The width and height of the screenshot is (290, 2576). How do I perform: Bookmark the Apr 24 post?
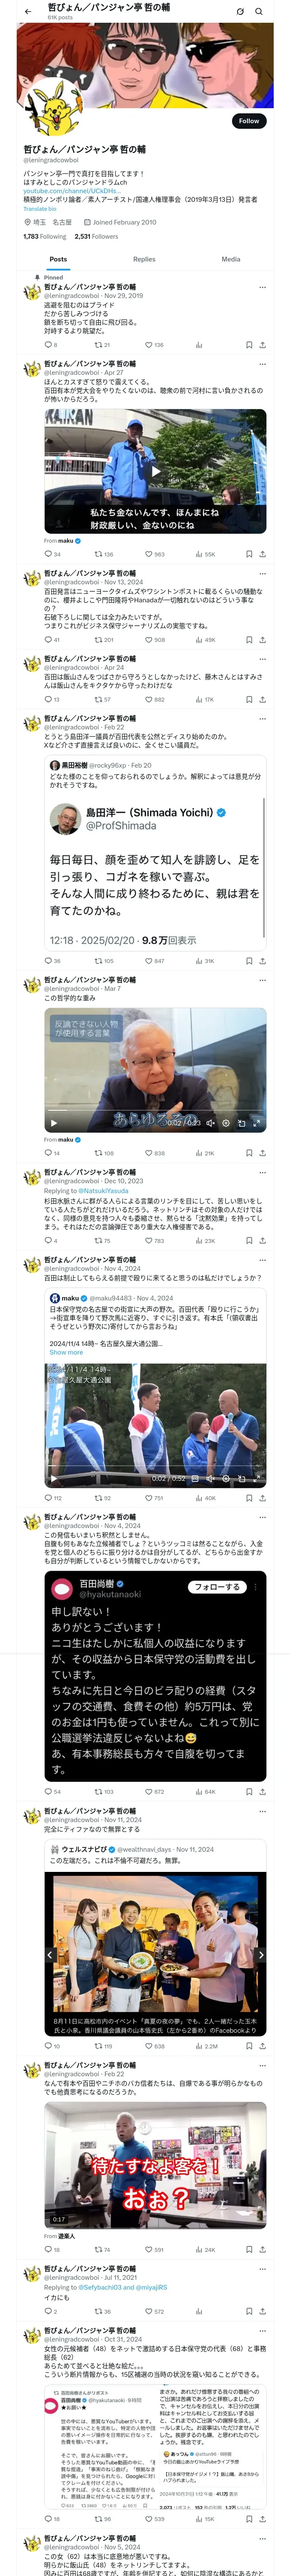[x=249, y=699]
